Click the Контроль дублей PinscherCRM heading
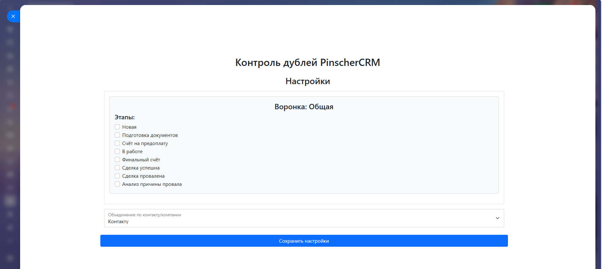This screenshot has width=602, height=269. 308,62
